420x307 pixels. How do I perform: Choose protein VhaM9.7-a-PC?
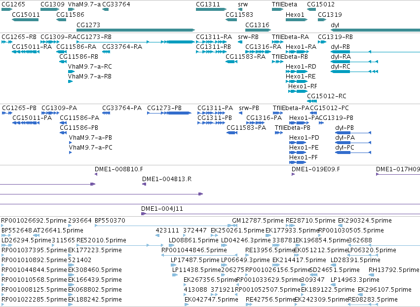point(90,148)
